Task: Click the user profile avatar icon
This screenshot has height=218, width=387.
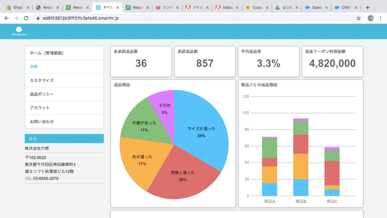Action: pos(371,18)
